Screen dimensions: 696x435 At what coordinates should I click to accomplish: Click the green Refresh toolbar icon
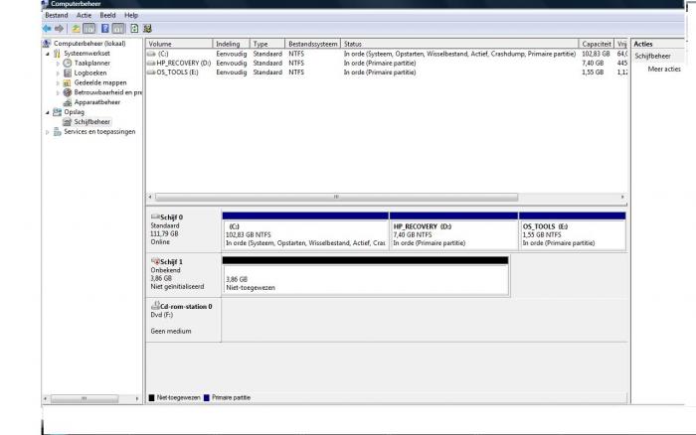click(x=134, y=29)
